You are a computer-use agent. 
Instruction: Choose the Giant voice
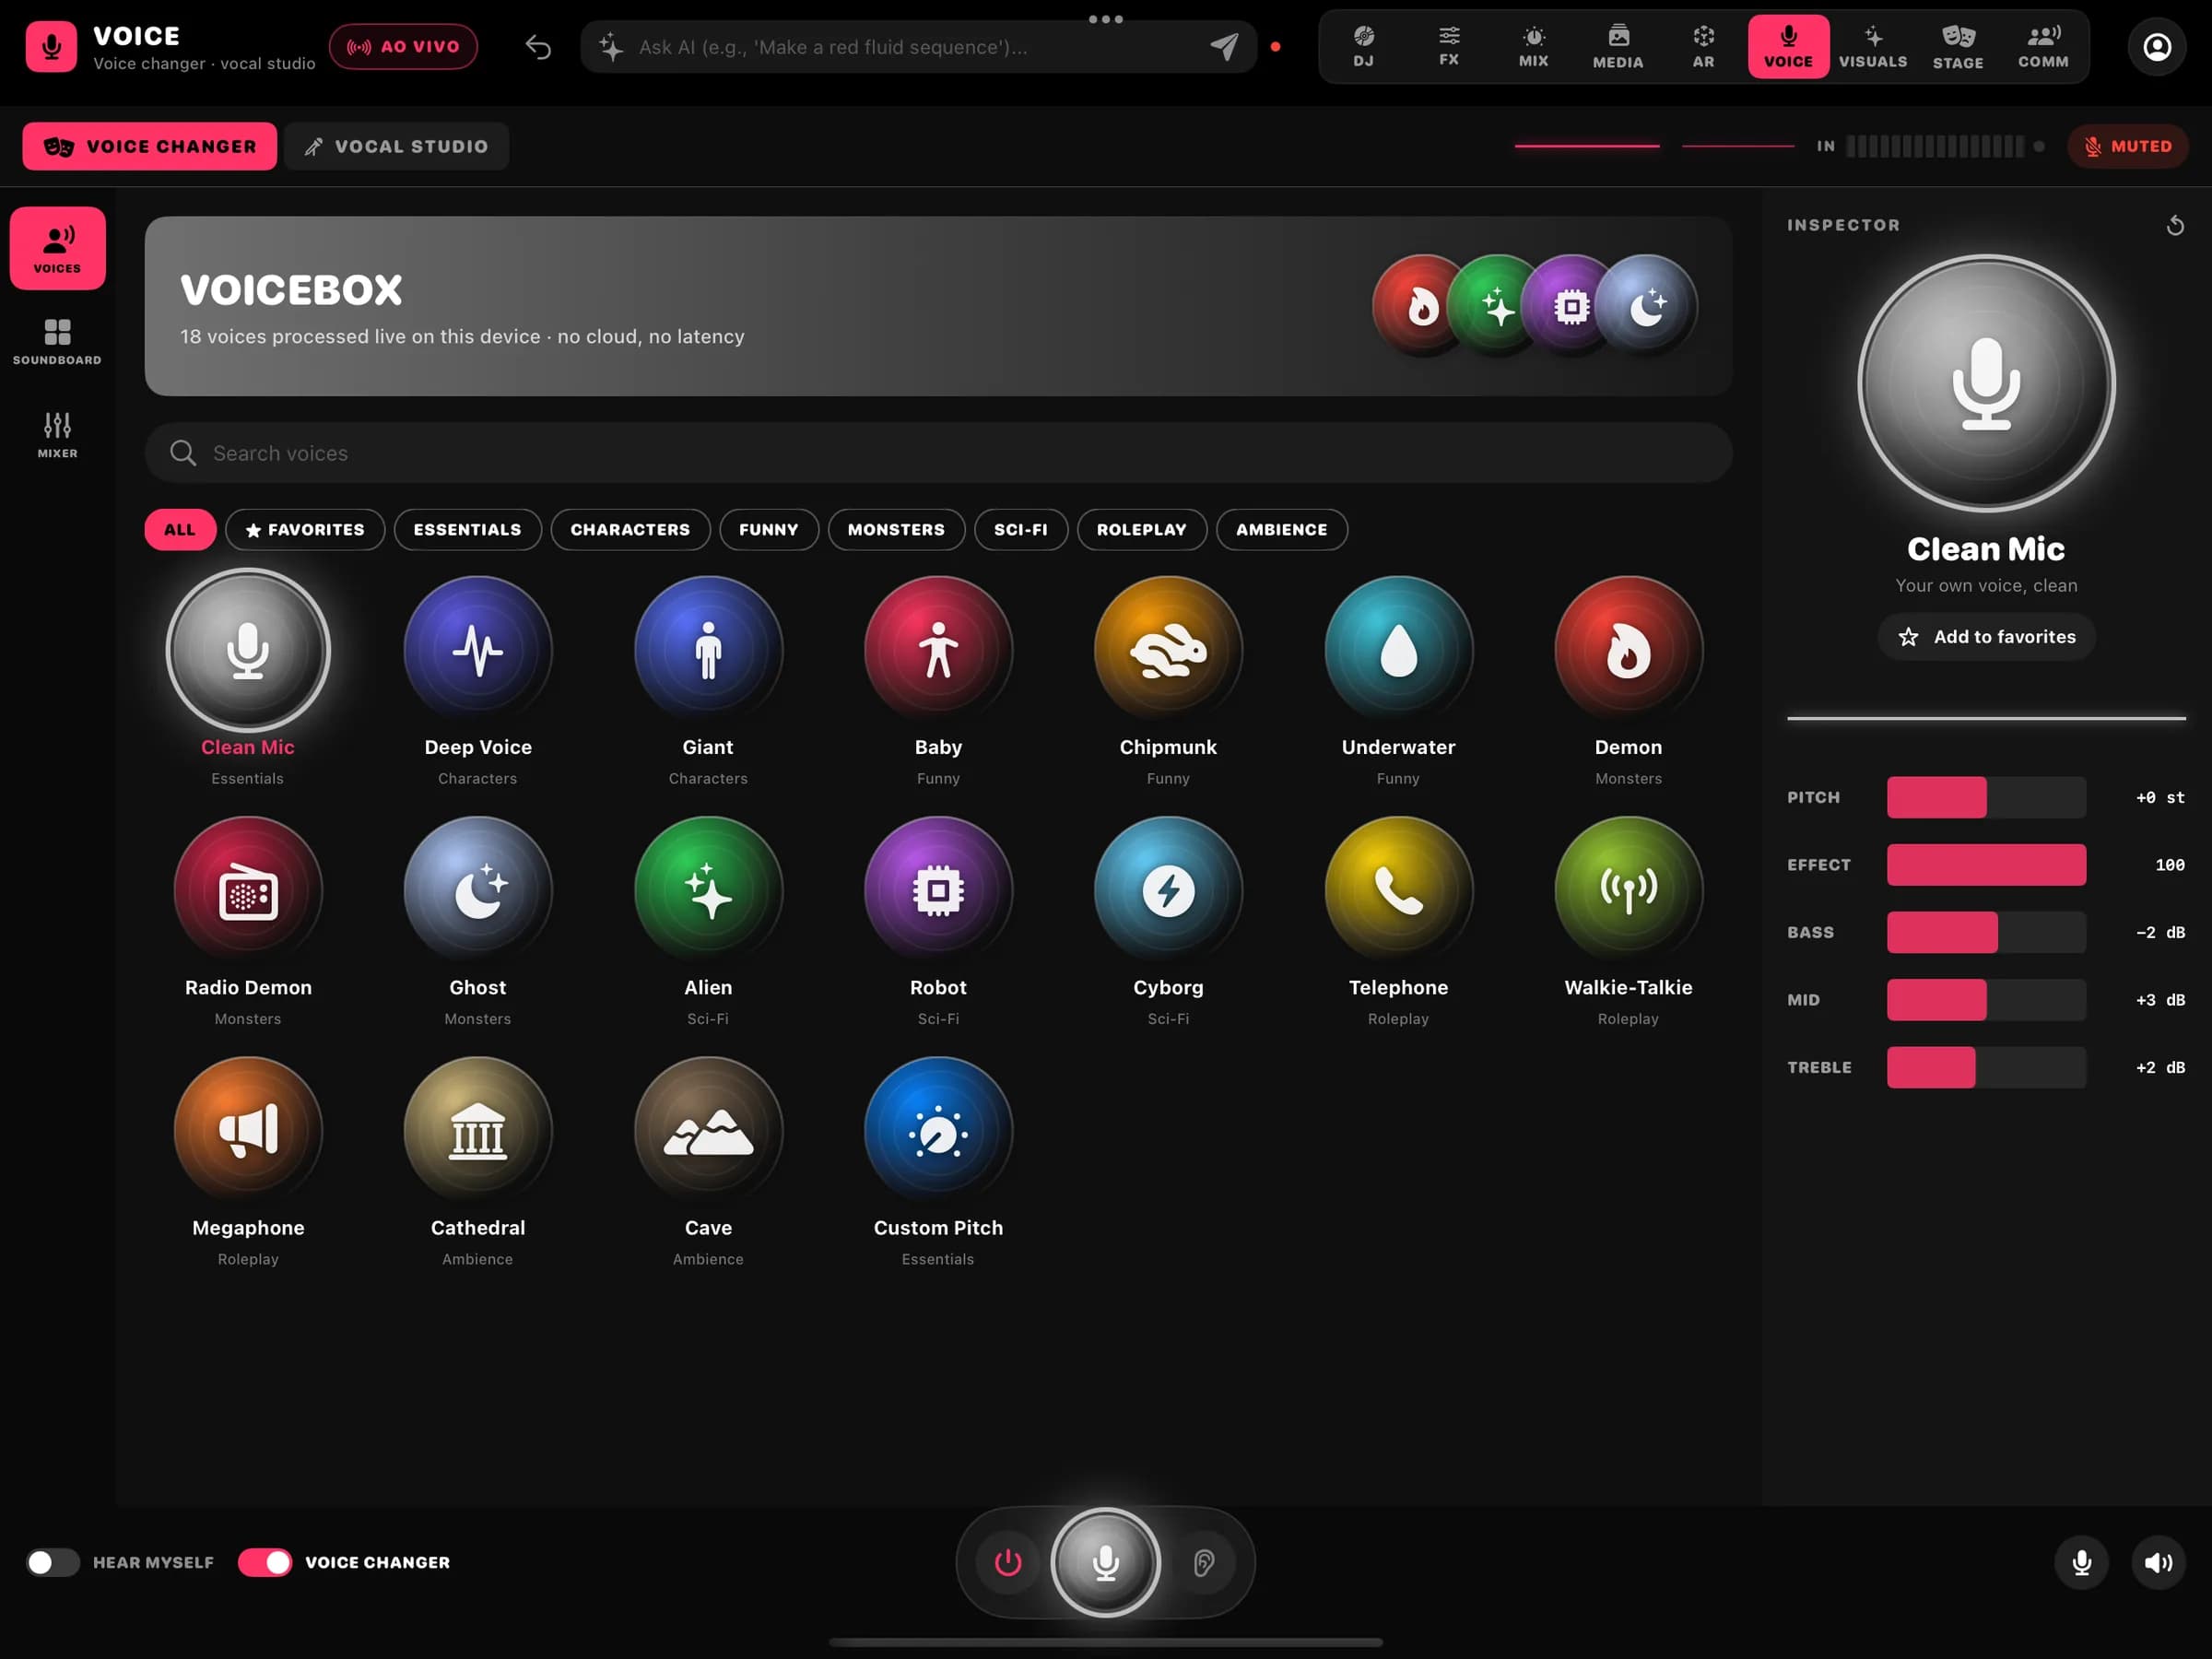[708, 650]
